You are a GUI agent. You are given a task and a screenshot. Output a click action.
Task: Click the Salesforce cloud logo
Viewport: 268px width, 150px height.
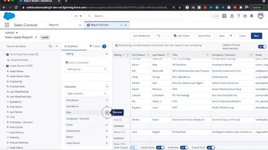coord(9,16)
